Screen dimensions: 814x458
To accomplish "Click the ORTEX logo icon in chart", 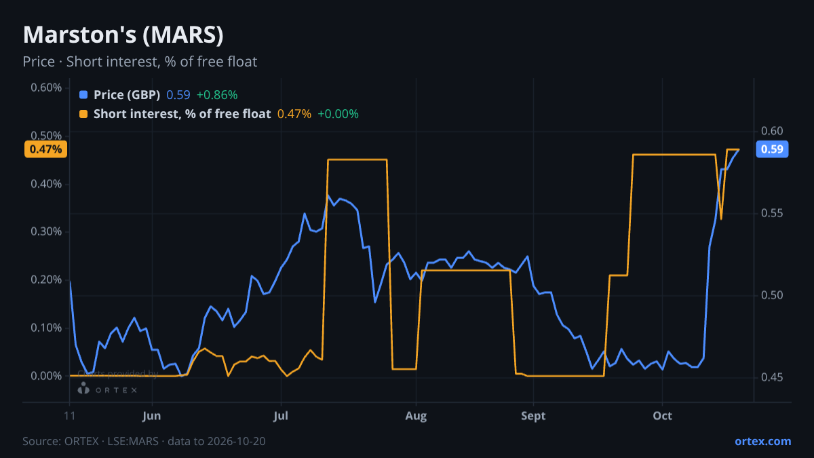I will 83,389.
